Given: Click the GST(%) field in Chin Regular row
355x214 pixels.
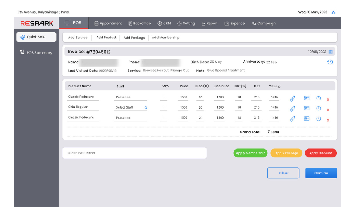Looking at the screenshot, I should pos(239,107).
